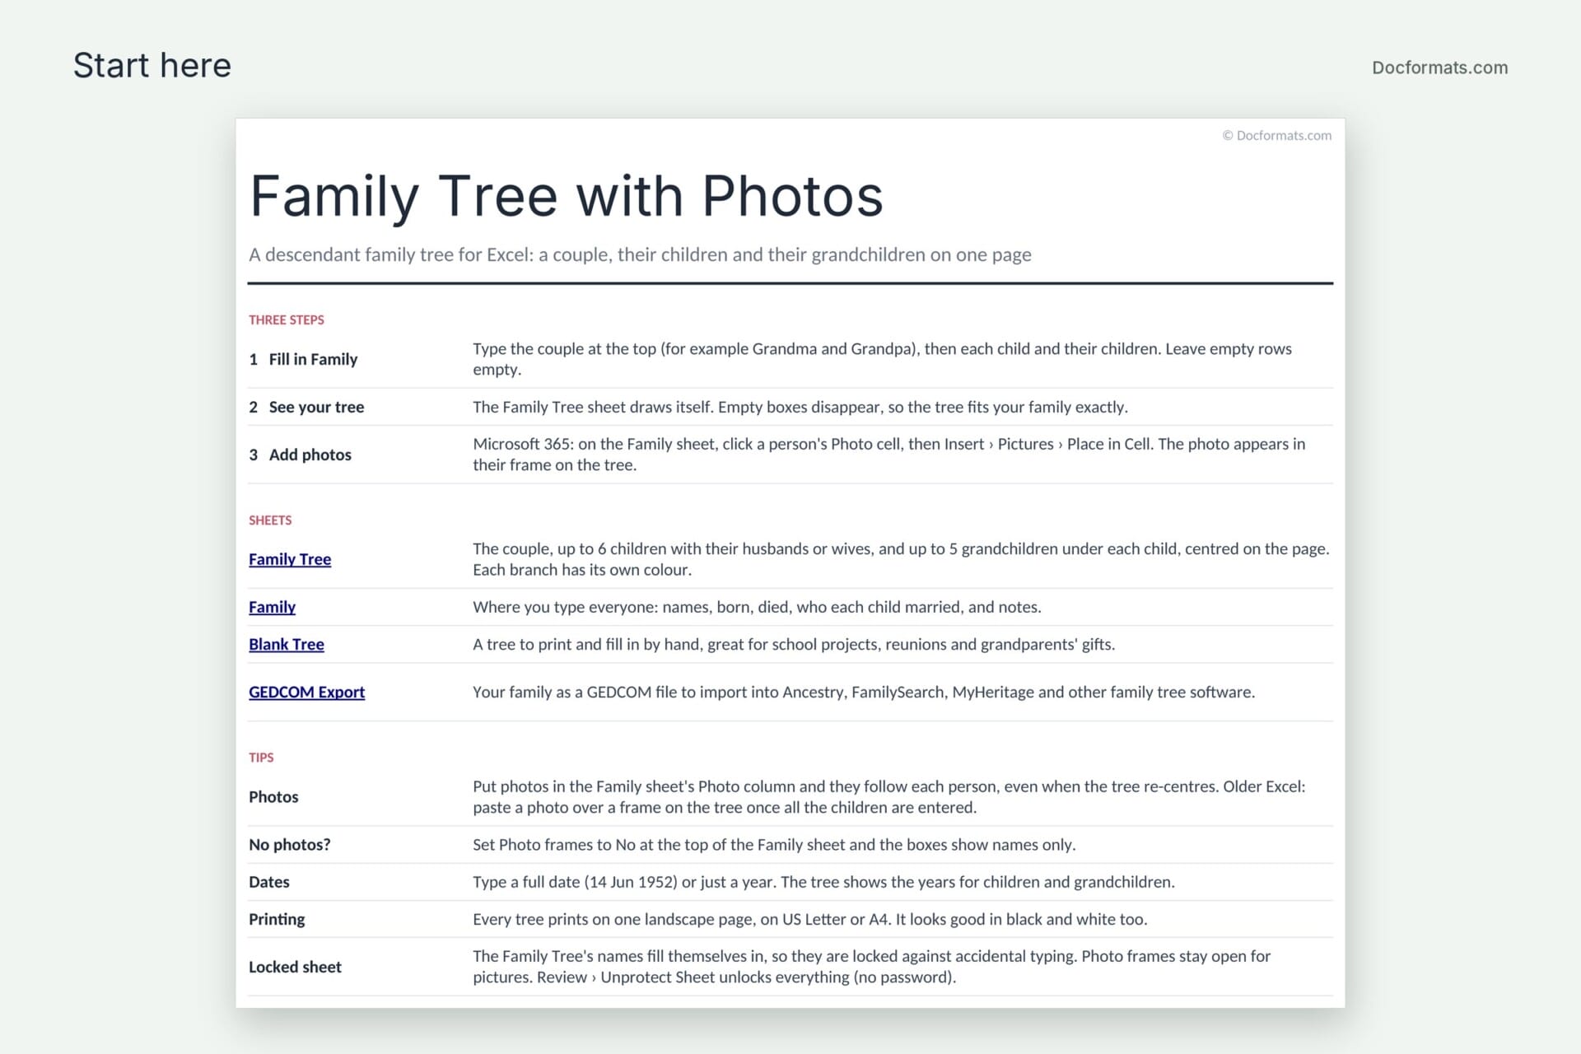Click the 'The couple, up to 6 children' description
The height and width of the screenshot is (1054, 1581).
[x=901, y=559]
